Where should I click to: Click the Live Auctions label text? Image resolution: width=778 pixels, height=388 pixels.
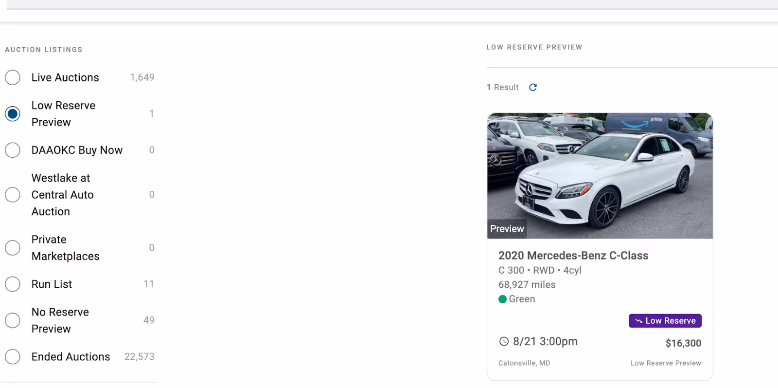point(65,77)
